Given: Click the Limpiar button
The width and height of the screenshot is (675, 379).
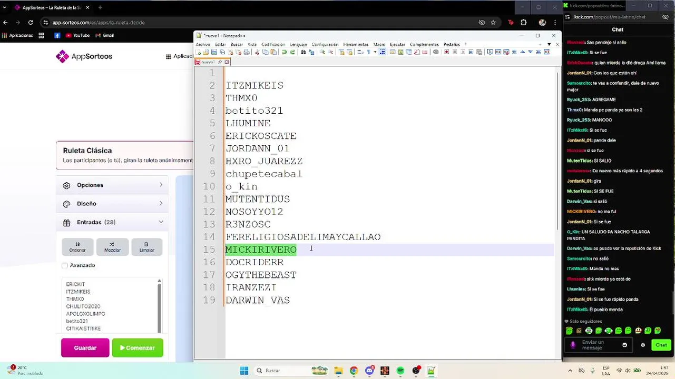Looking at the screenshot, I should 146,247.
